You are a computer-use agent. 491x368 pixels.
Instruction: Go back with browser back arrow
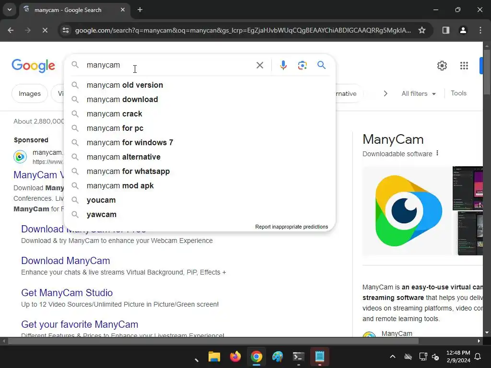coord(11,30)
